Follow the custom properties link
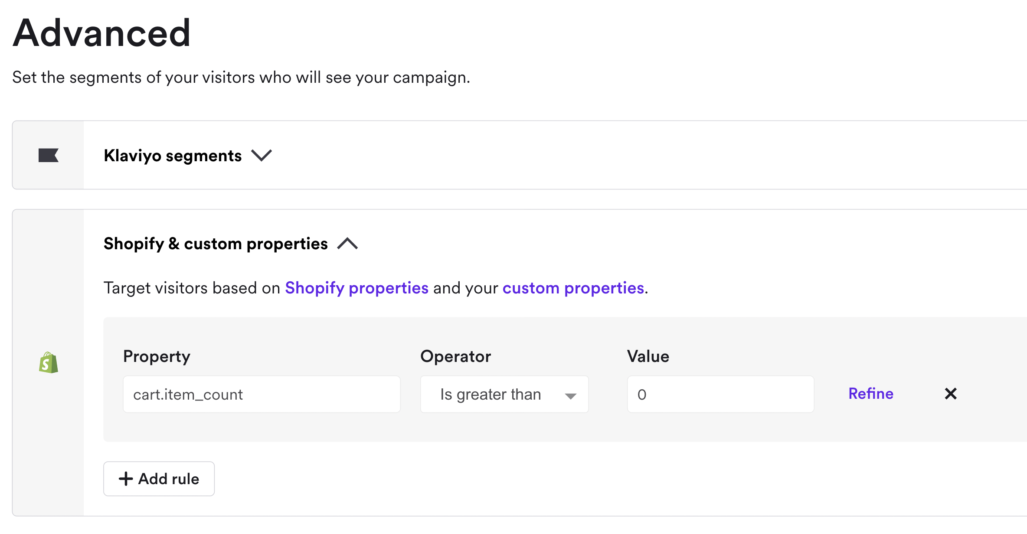The image size is (1027, 534). click(573, 288)
